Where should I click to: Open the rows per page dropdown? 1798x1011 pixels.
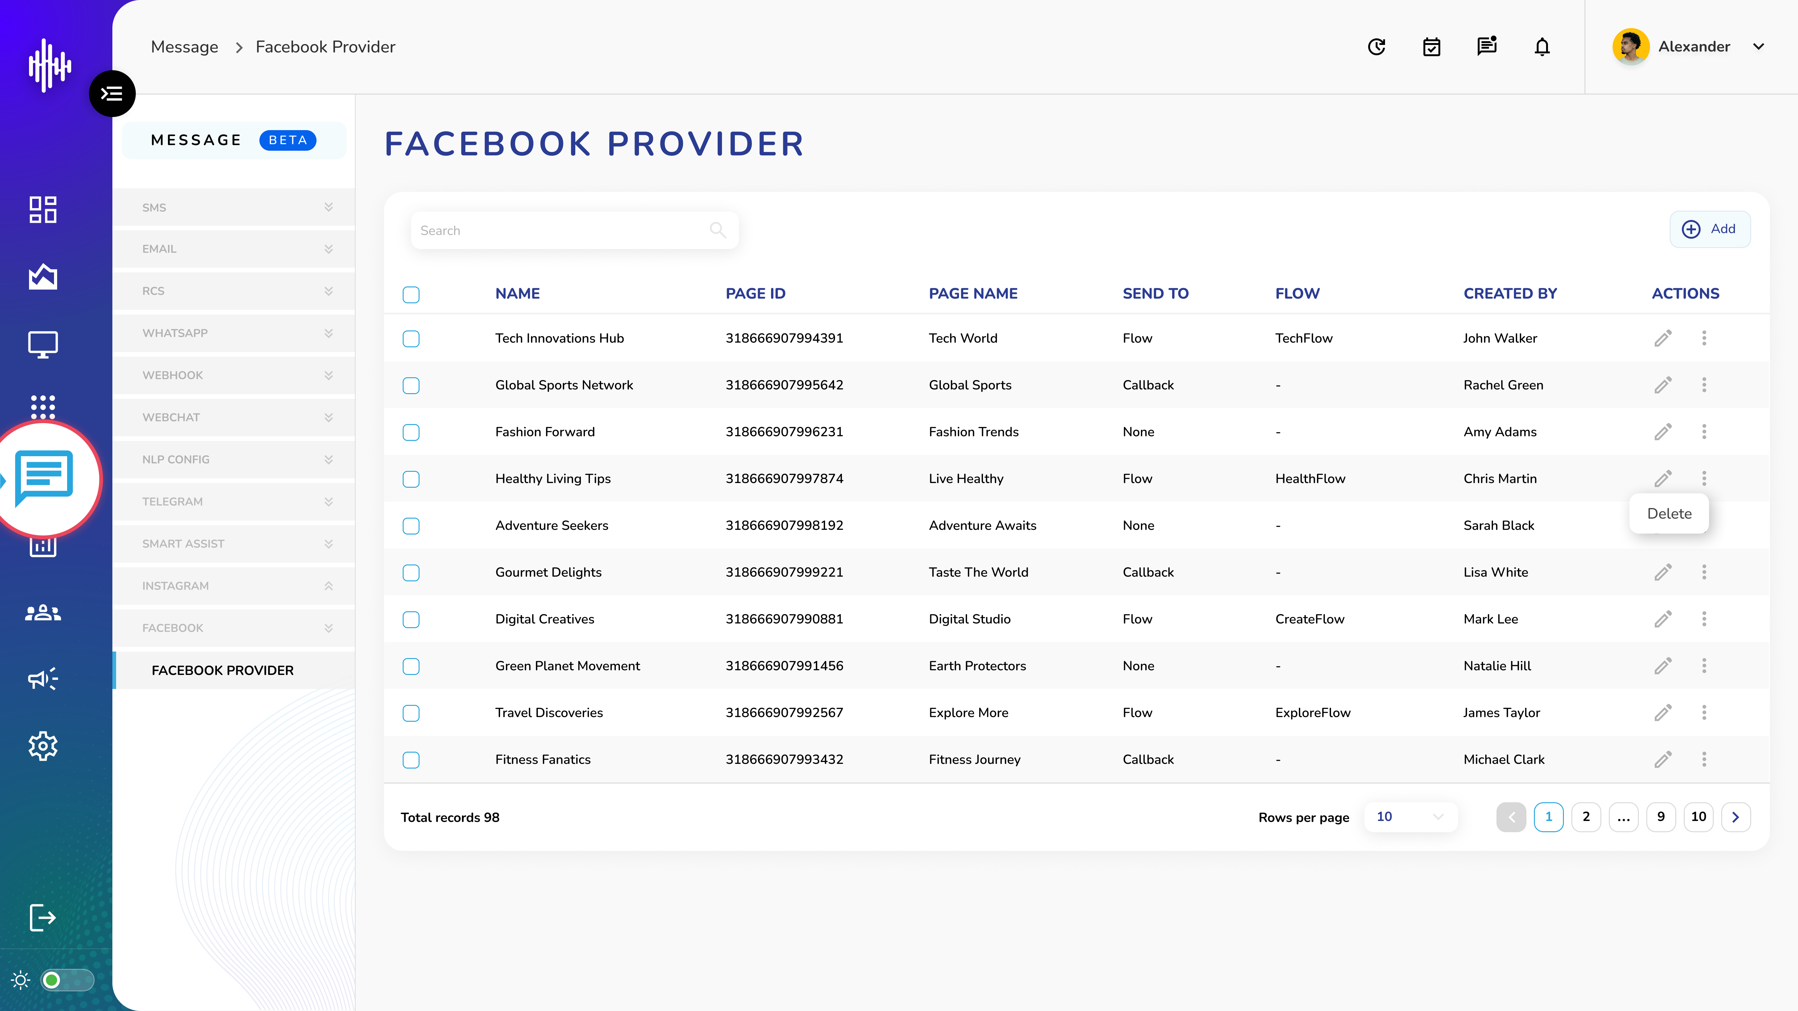click(x=1410, y=816)
